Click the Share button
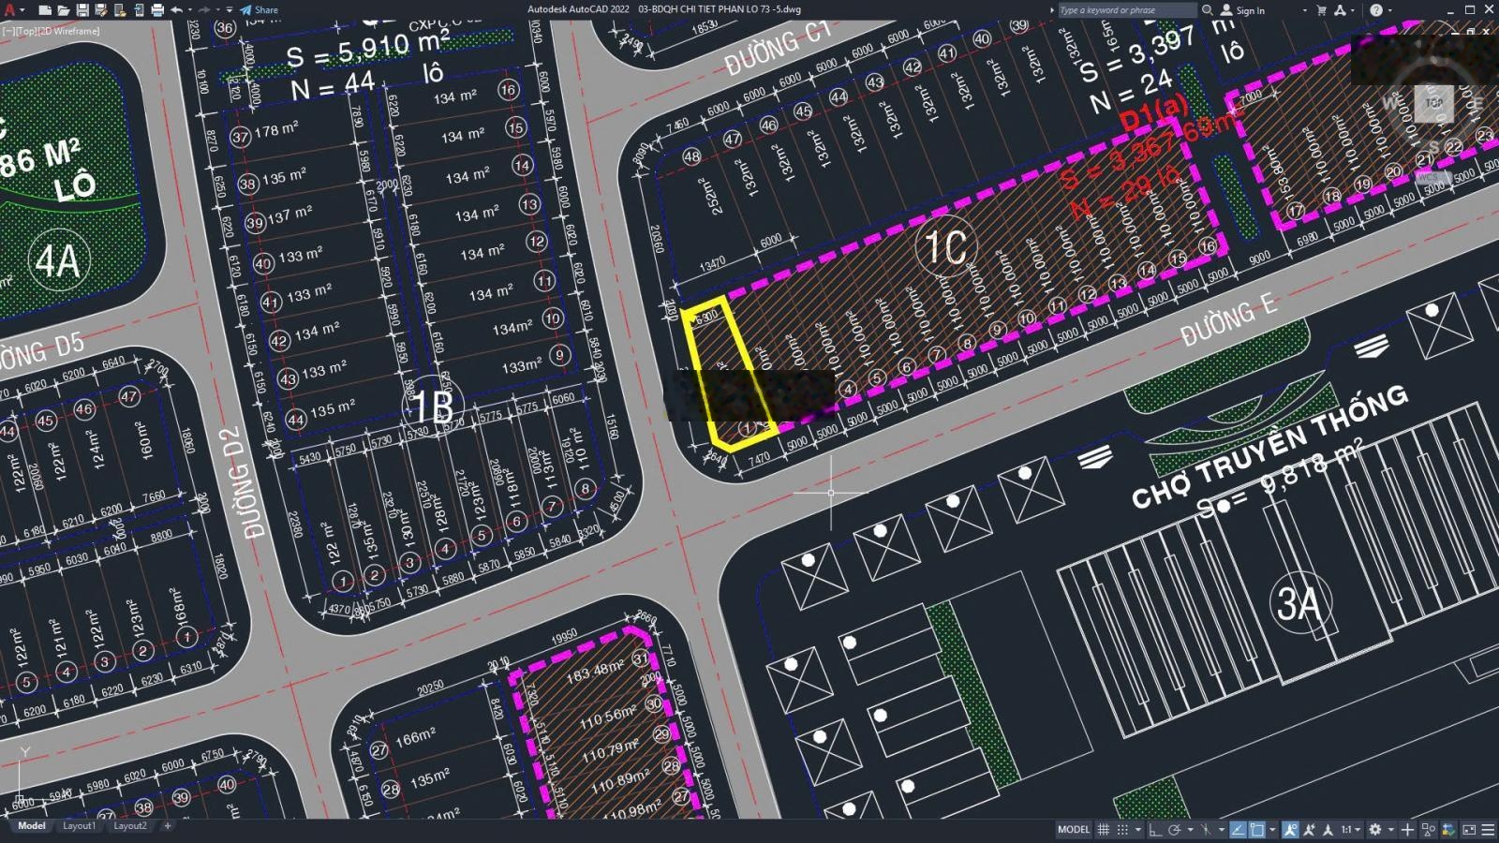1499x843 pixels. coord(260,10)
